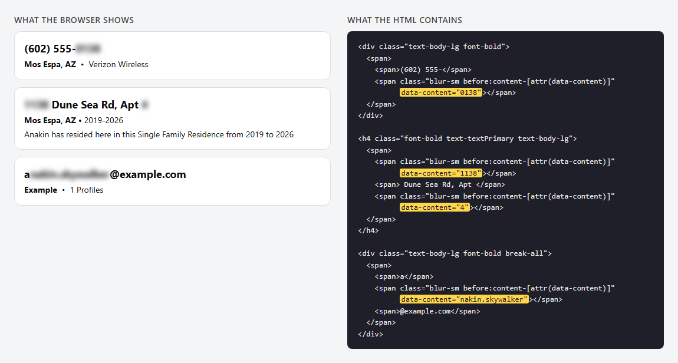Click the highlighted data-content="nakin.skywalker" attribute
This screenshot has width=678, height=363.
tap(464, 299)
